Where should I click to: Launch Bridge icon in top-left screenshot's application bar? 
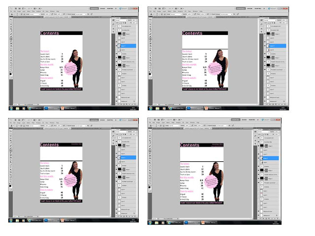point(16,9)
